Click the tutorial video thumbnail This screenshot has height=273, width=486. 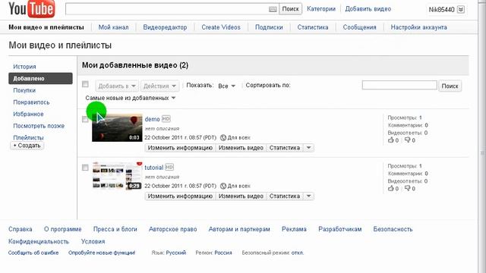coord(117,176)
